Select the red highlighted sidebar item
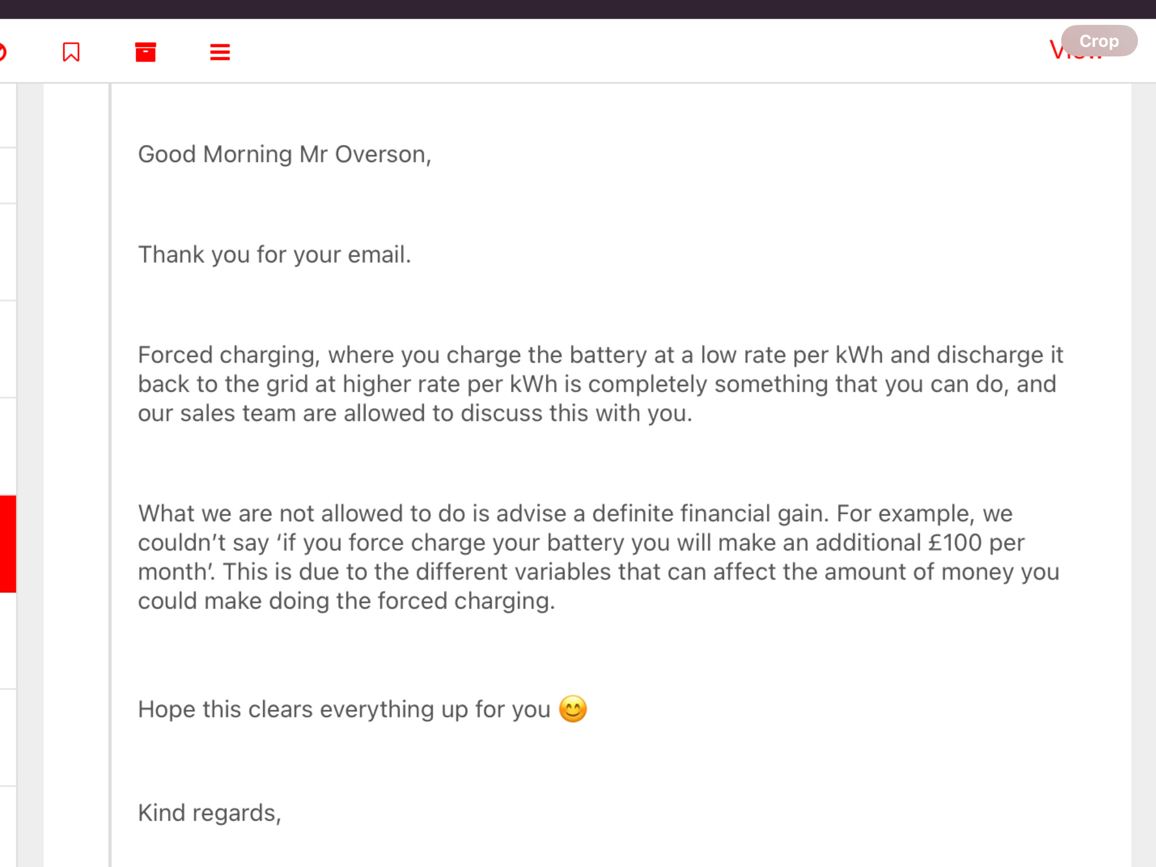The height and width of the screenshot is (867, 1156). point(8,544)
